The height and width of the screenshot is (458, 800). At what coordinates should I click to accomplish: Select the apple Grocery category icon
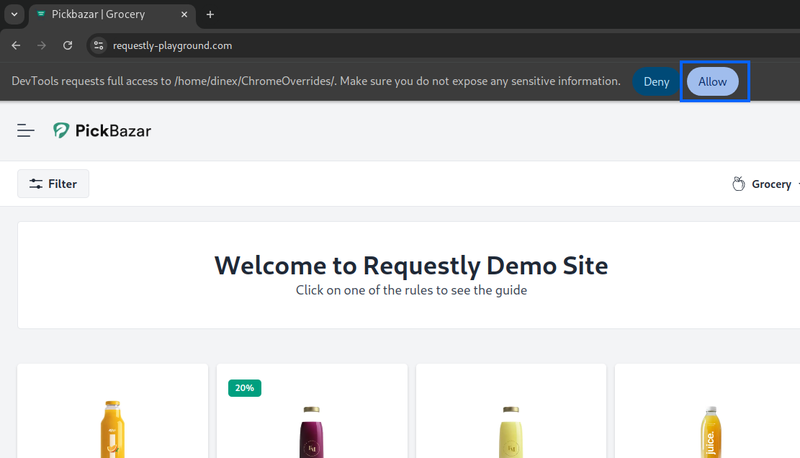pyautogui.click(x=738, y=184)
